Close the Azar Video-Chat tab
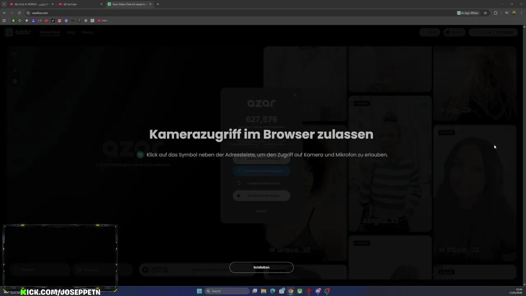526x296 pixels. 150,4
